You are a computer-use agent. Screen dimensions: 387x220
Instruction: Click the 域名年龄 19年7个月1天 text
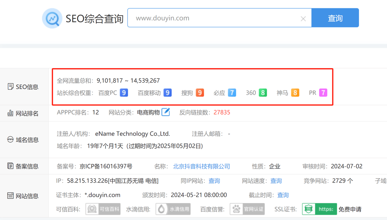(106, 146)
